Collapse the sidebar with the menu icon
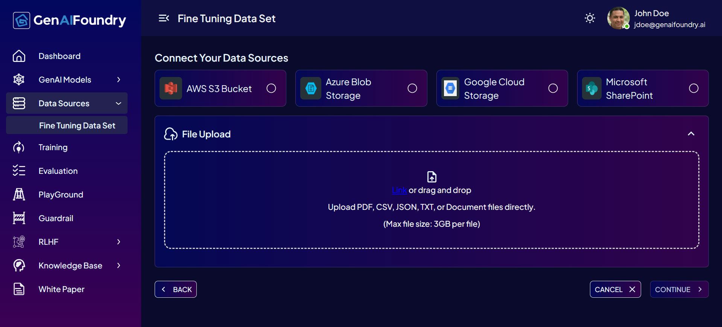This screenshot has width=722, height=327. (164, 18)
